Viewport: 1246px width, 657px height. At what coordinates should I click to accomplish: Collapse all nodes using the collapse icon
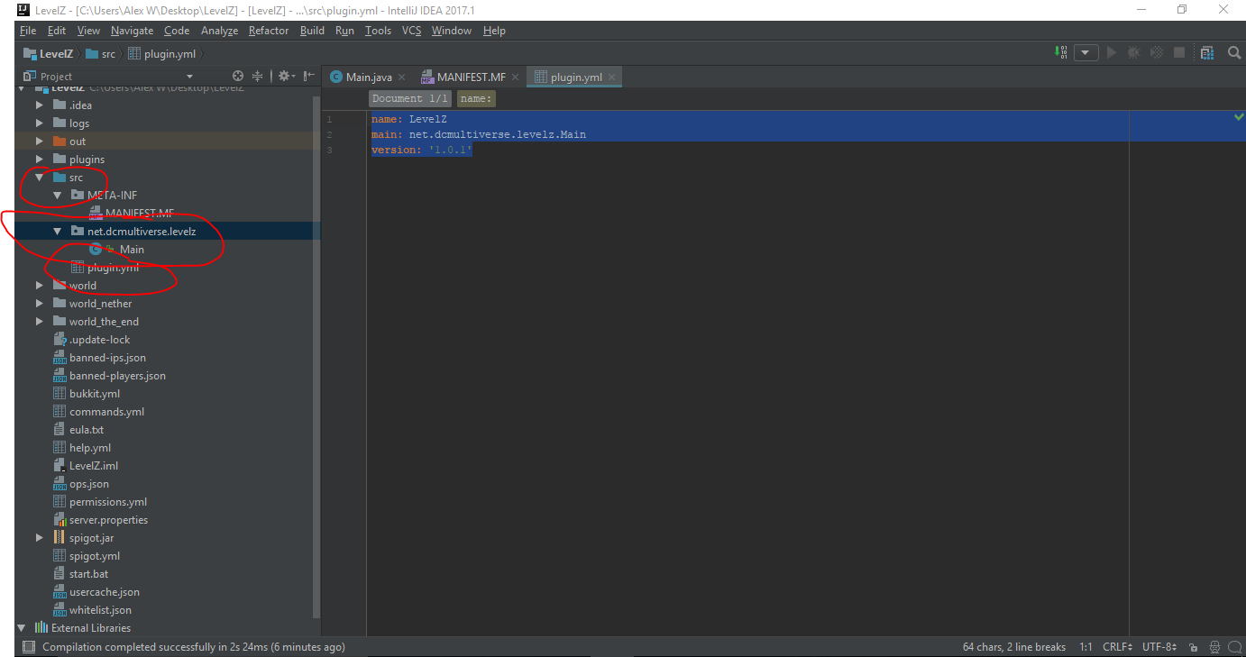[x=257, y=76]
